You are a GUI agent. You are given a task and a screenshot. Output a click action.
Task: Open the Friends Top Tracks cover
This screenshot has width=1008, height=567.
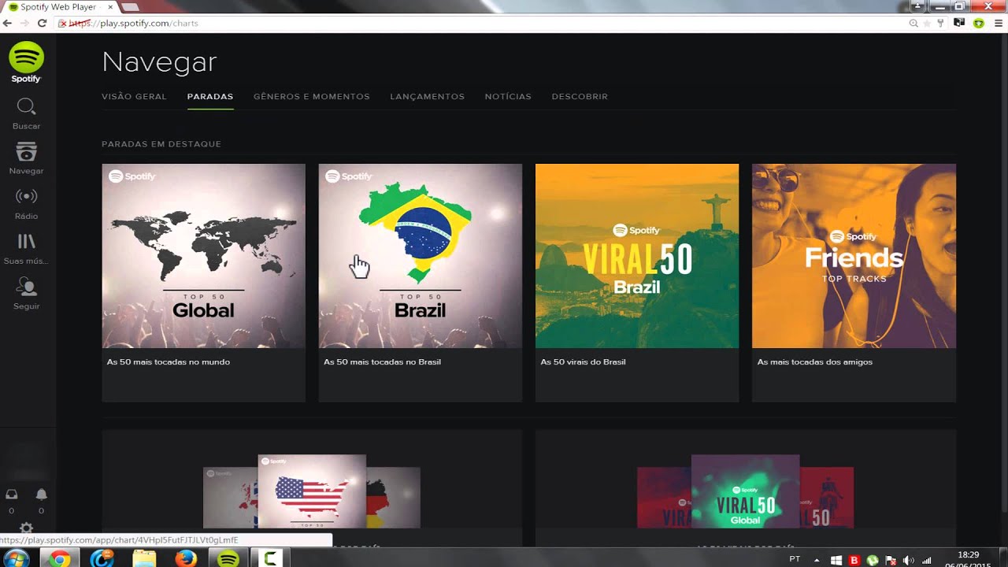pyautogui.click(x=854, y=256)
